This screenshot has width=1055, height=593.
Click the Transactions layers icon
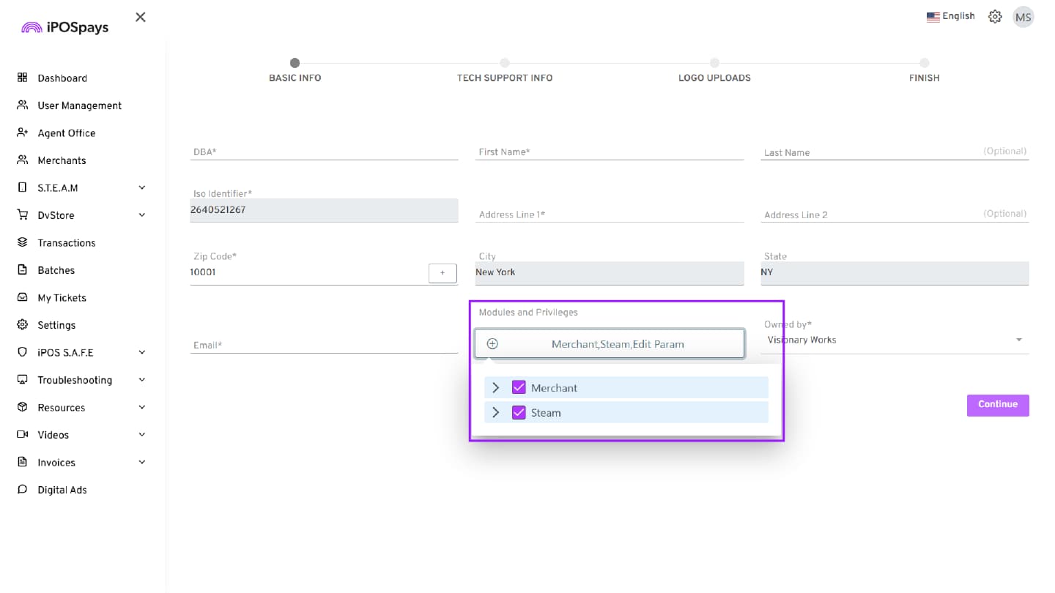click(22, 242)
